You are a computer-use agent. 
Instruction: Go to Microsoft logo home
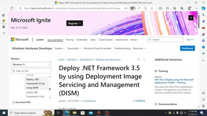point(19,39)
